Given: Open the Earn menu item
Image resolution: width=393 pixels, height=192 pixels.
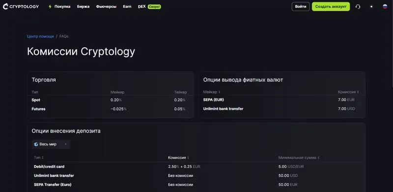Looking at the screenshot, I should [127, 7].
